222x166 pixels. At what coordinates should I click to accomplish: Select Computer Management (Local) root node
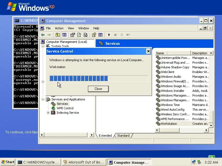(x=67, y=42)
